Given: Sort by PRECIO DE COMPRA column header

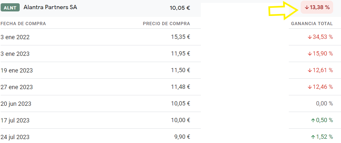Looking at the screenshot, I should 166,24.
